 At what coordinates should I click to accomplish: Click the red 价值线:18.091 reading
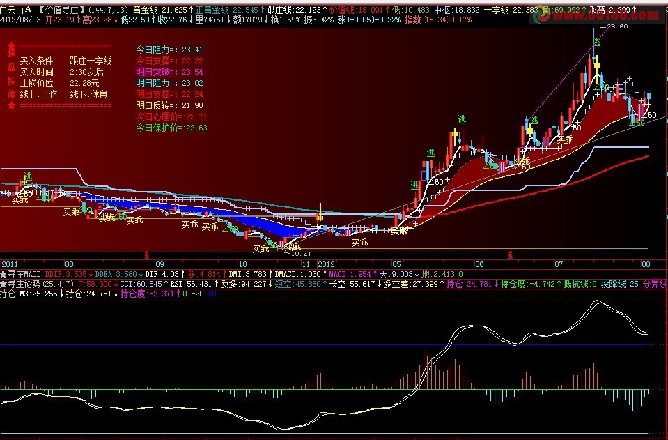pyautogui.click(x=357, y=9)
